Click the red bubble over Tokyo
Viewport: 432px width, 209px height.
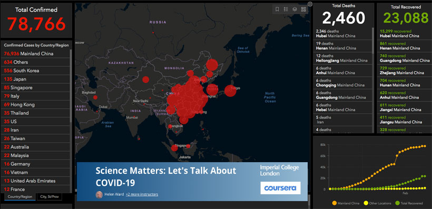click(x=230, y=91)
